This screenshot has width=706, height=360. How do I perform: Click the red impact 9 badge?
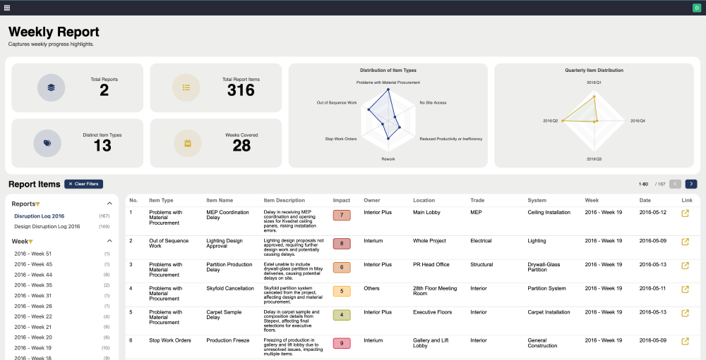(x=342, y=343)
